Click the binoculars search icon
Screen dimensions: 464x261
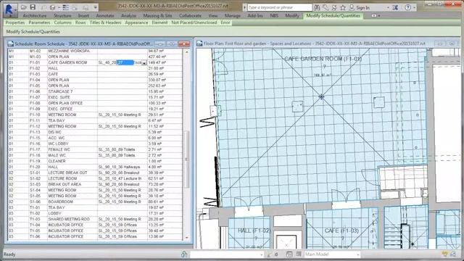(317, 7)
